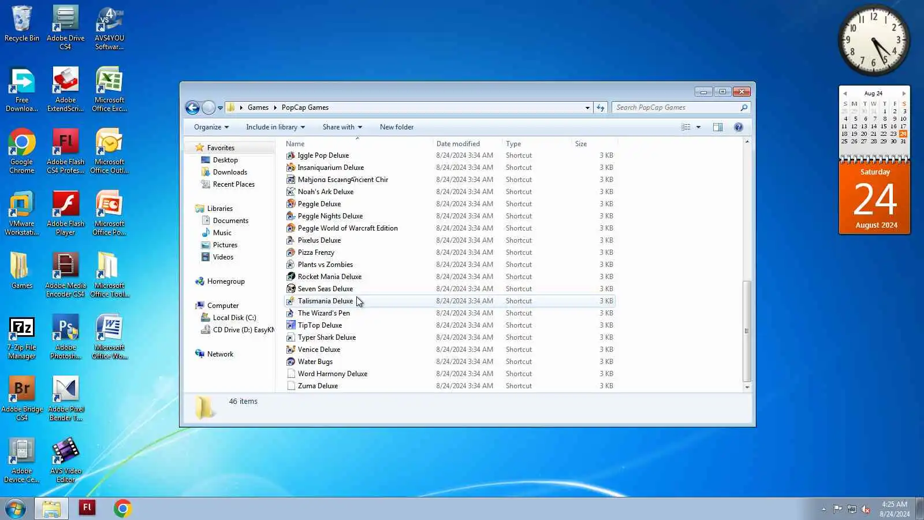
Task: Select Adobe Bridge CS4 desktop icon
Action: pyautogui.click(x=22, y=399)
